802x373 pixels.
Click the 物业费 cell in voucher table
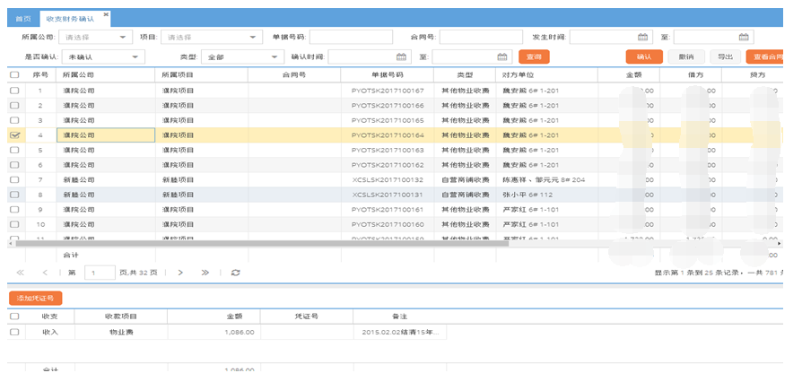click(x=121, y=332)
